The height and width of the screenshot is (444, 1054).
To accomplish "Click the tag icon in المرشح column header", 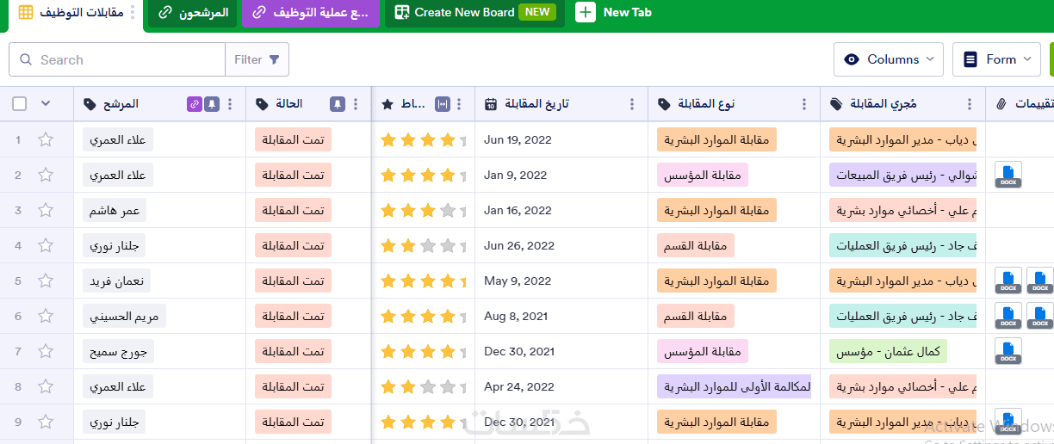I will pos(90,104).
